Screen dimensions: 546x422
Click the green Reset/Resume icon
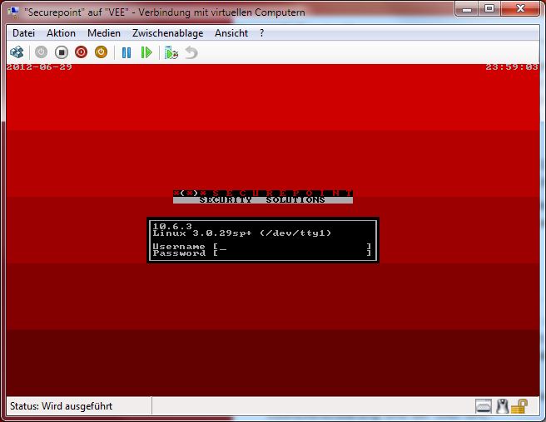point(146,52)
